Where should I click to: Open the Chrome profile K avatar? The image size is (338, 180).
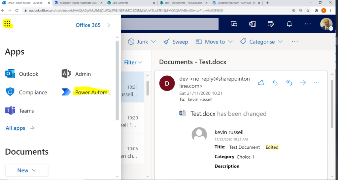pos(323,10)
